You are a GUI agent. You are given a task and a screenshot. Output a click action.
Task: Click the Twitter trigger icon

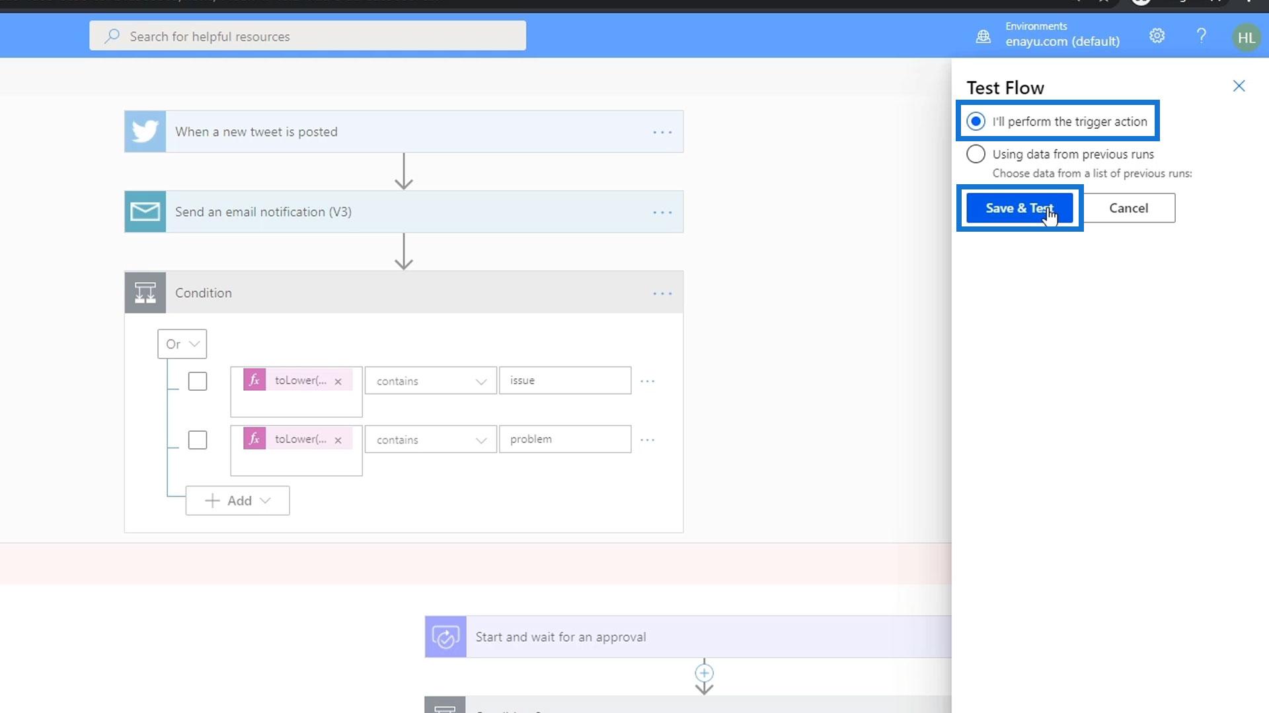tap(145, 131)
